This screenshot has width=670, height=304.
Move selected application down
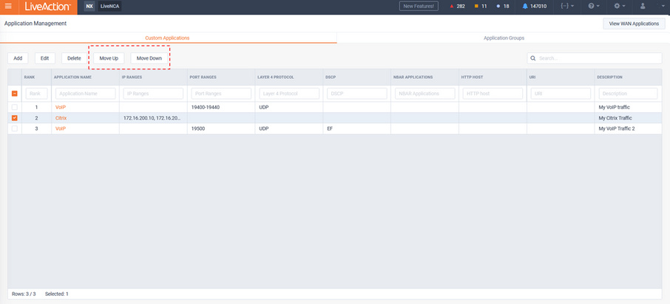[x=149, y=58]
